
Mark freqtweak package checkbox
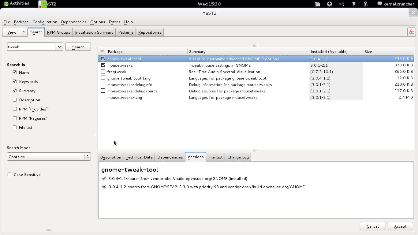pyautogui.click(x=103, y=72)
